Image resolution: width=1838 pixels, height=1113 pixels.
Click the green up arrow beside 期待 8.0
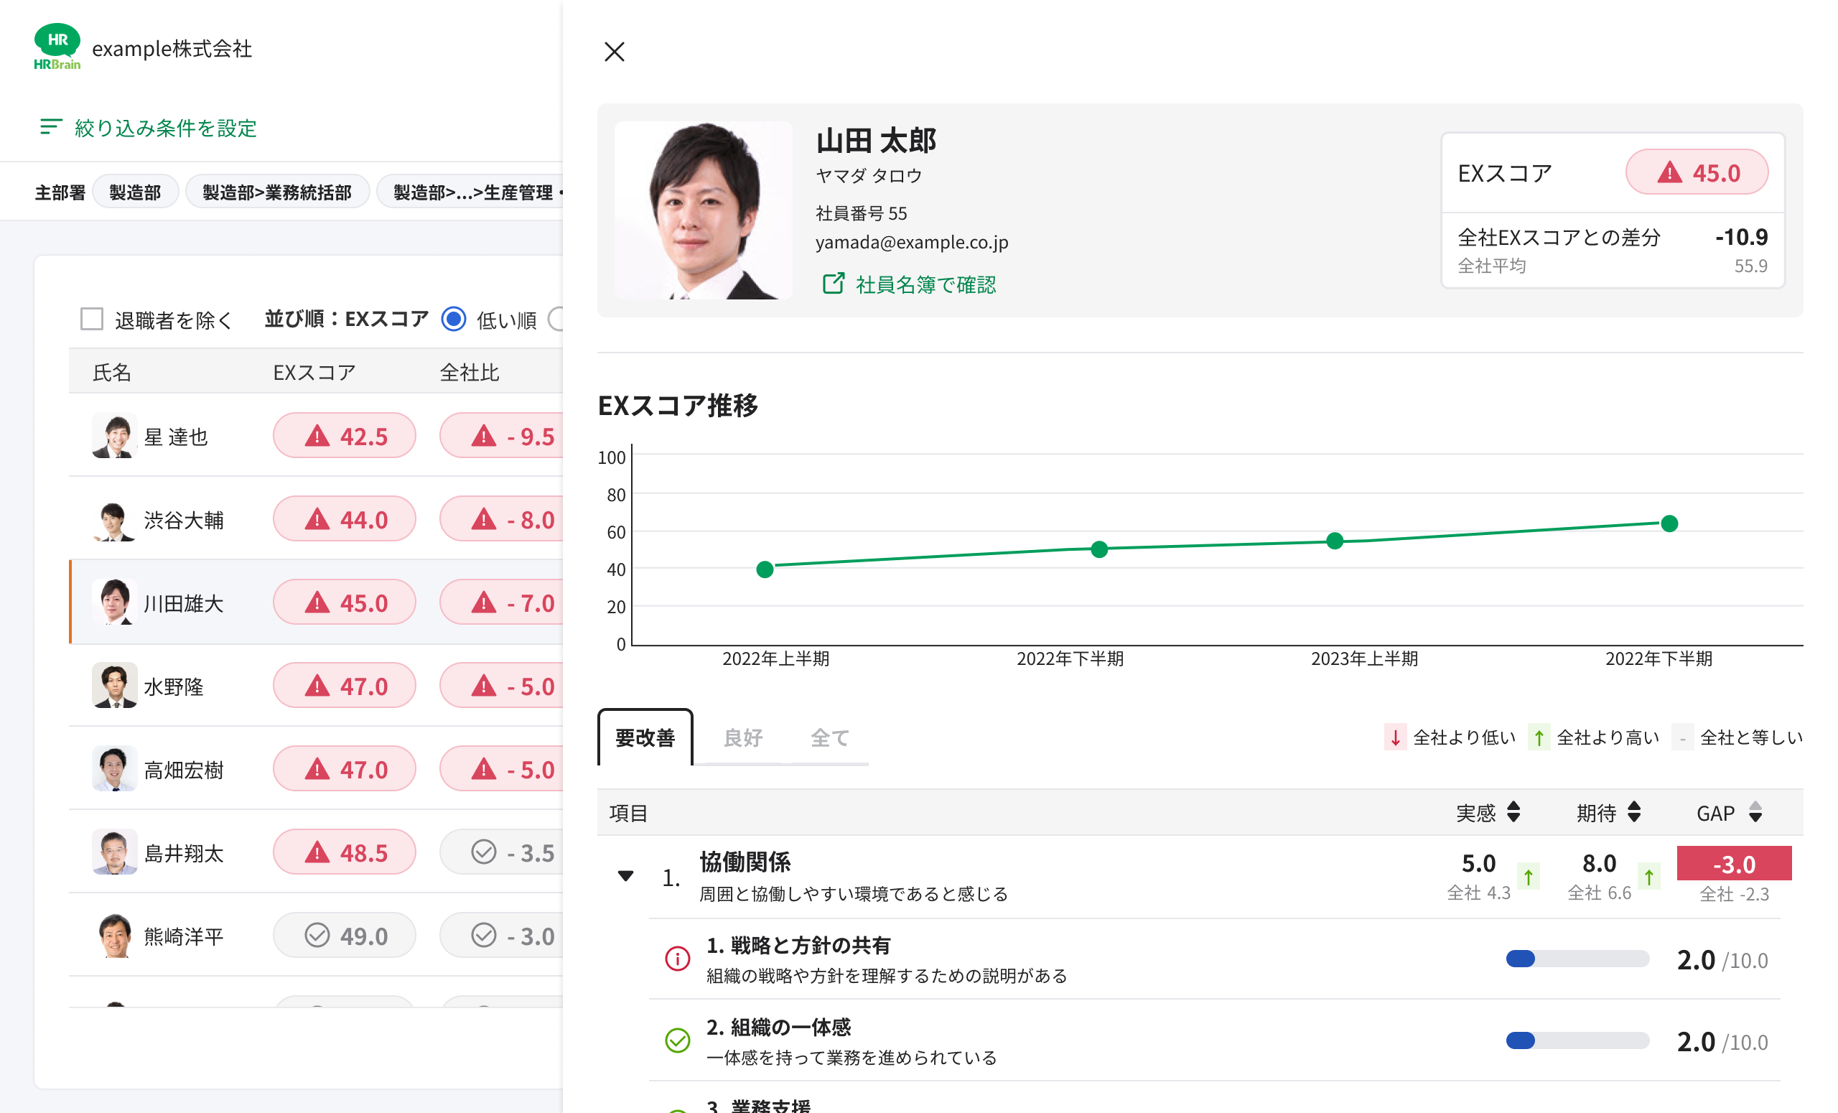pyautogui.click(x=1649, y=876)
